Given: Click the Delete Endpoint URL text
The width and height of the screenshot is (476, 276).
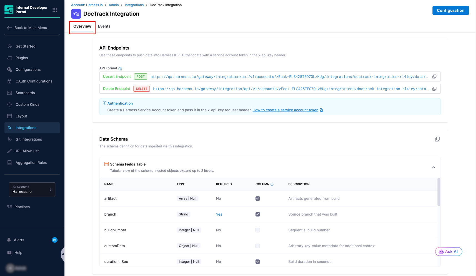Looking at the screenshot, I should [290, 89].
